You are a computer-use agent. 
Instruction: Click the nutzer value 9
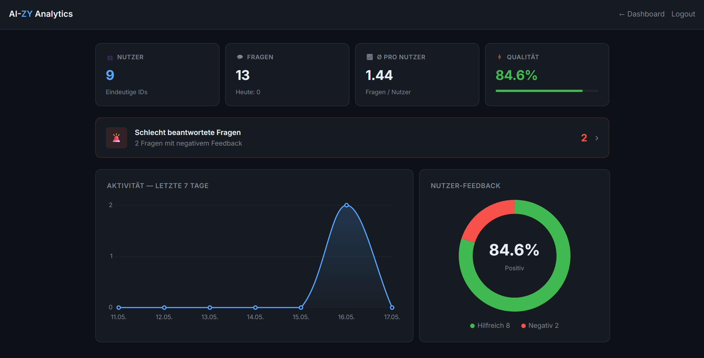coord(110,75)
